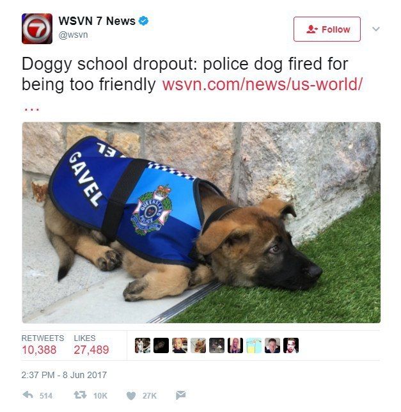Viewport: 401px width, 412px height.
Task: Click the WSVN 7 News profile logo
Action: [x=36, y=29]
